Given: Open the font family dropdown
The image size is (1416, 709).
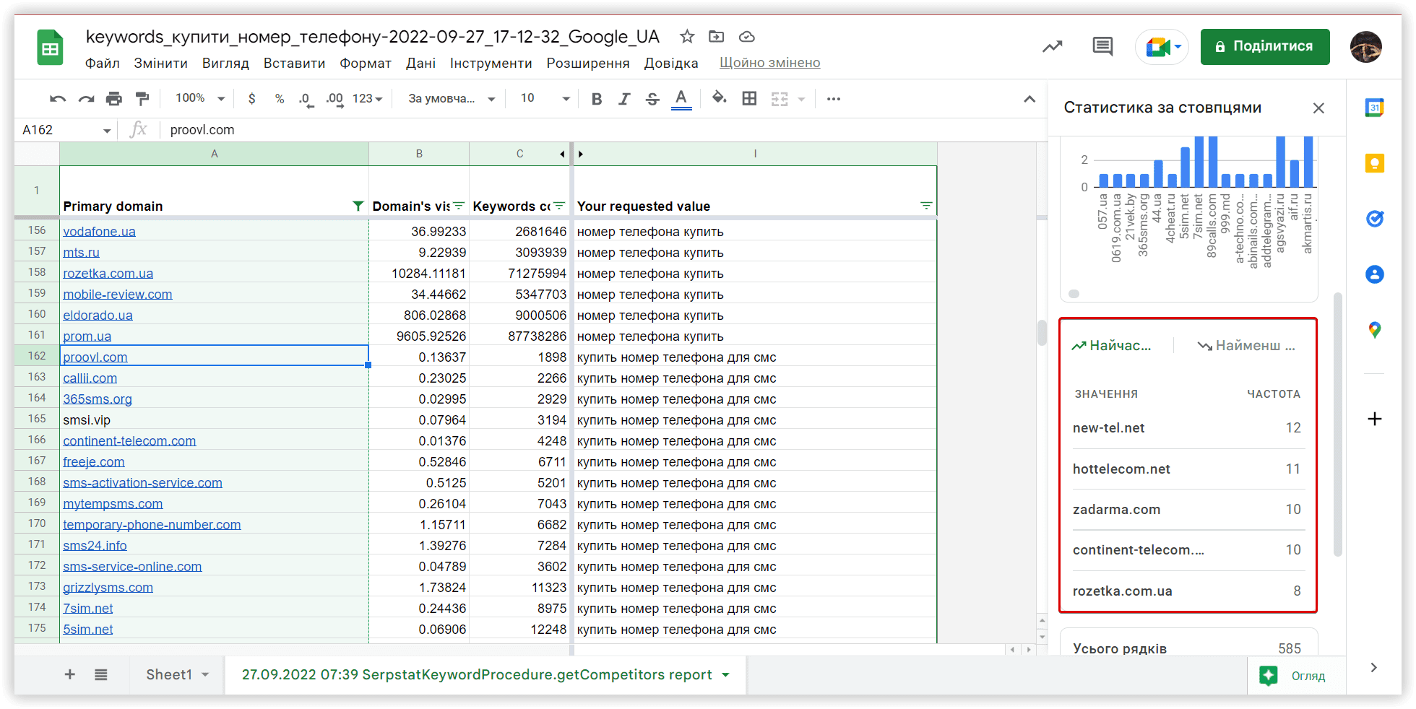Looking at the screenshot, I should [x=451, y=99].
